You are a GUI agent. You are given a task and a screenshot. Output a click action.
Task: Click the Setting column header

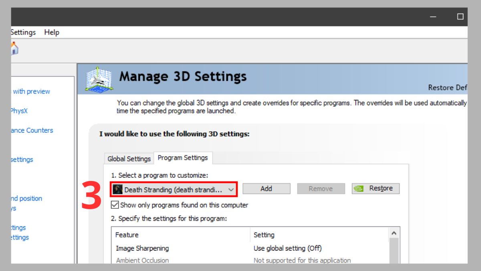coord(319,235)
